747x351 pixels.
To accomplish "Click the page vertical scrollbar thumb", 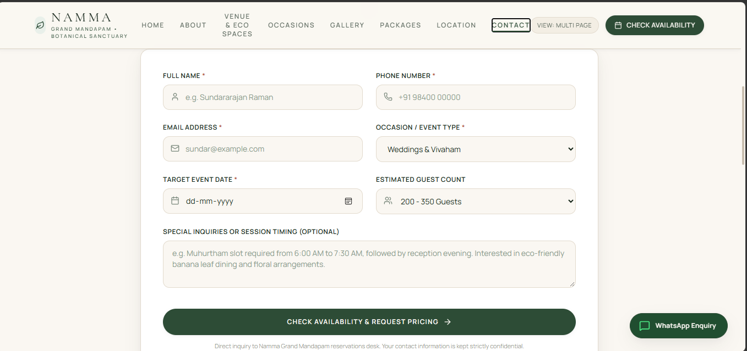I will click(x=744, y=126).
